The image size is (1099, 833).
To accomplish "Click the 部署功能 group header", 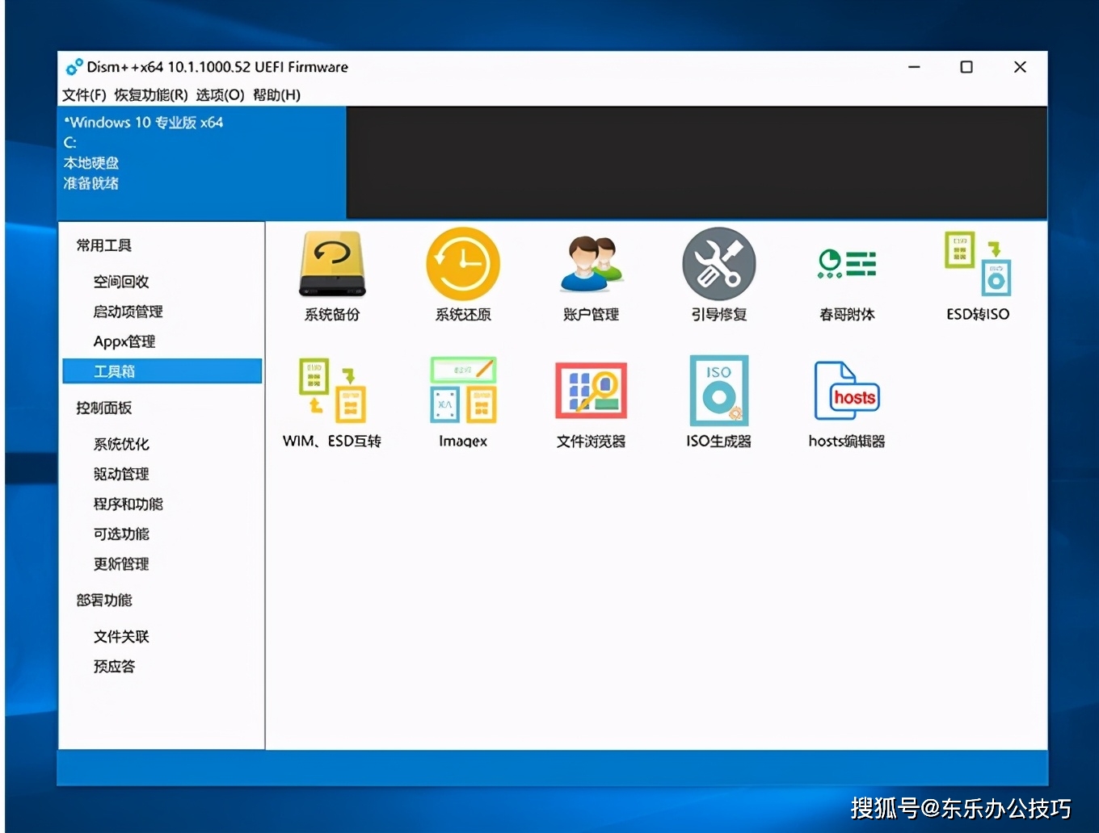I will pos(103,600).
